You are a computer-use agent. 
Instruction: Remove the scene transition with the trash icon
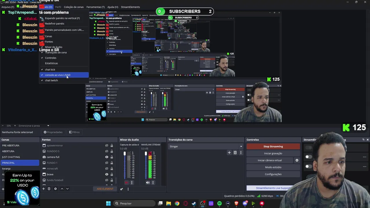235,153
